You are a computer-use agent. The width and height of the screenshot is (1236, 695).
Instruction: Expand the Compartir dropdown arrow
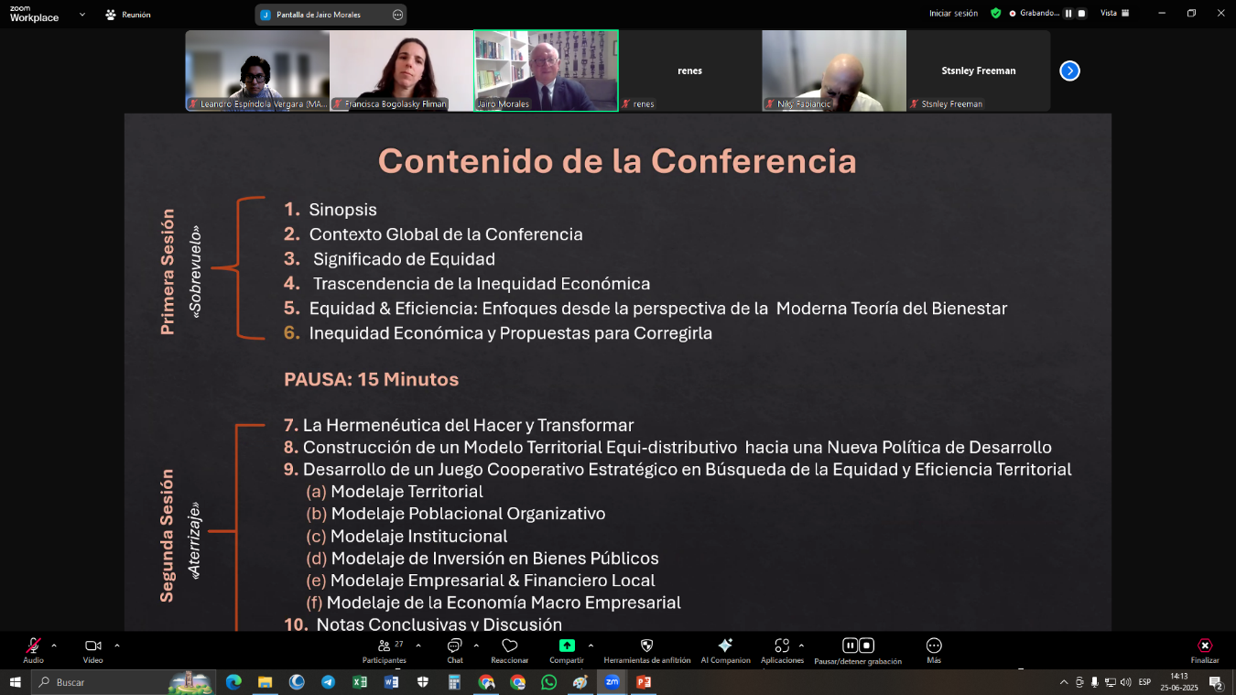click(590, 644)
